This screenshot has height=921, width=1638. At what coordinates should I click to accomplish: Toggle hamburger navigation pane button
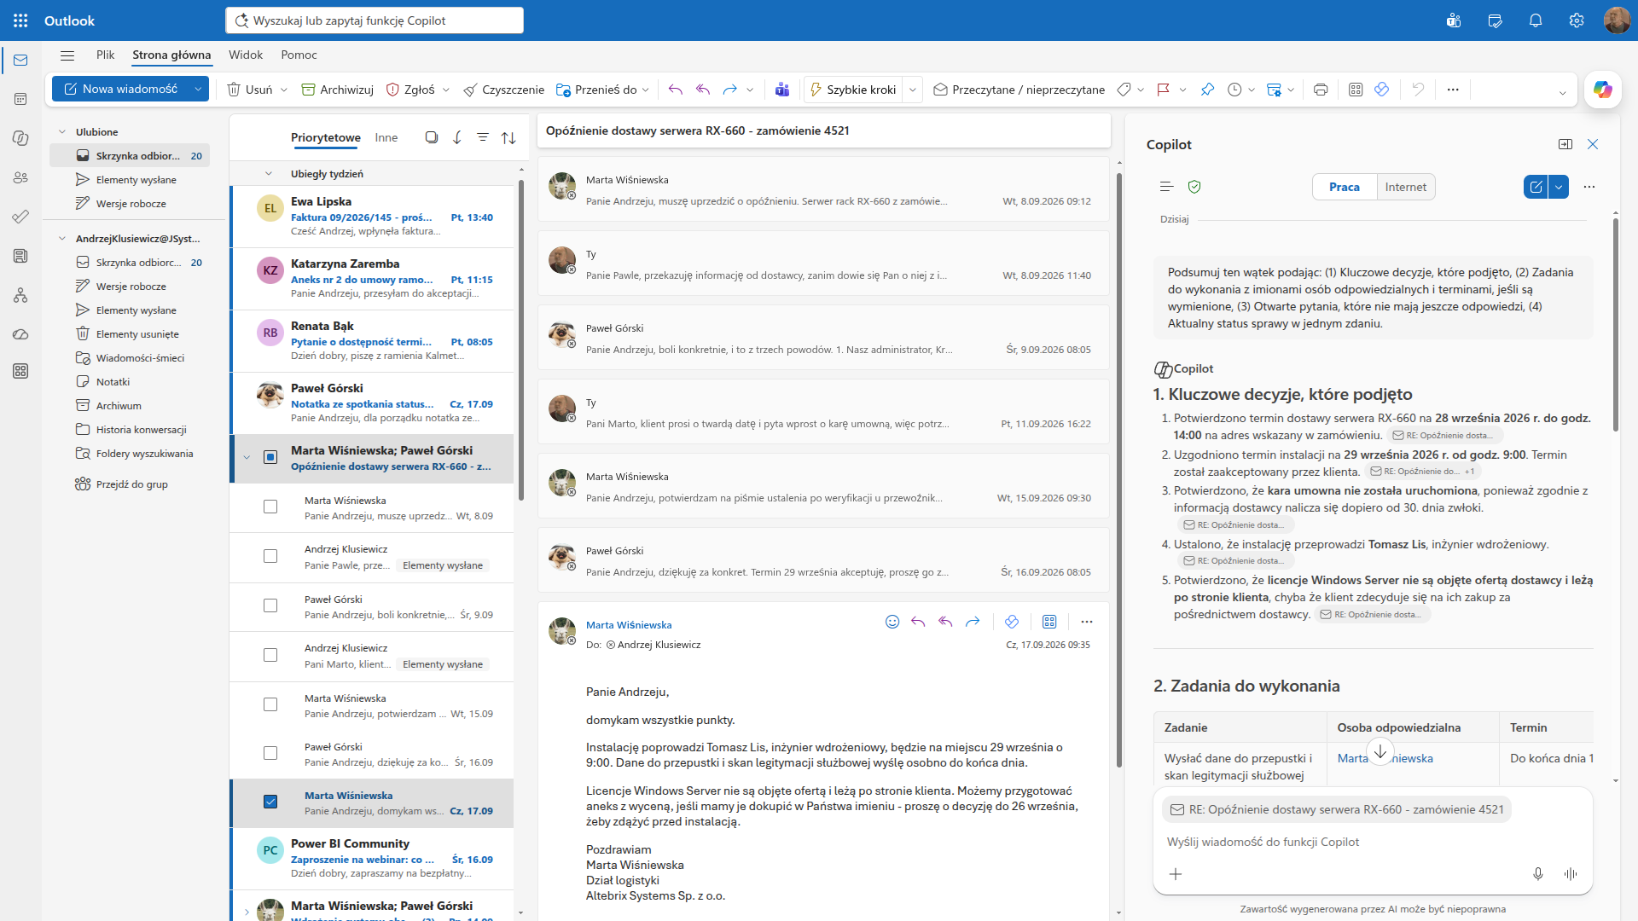pyautogui.click(x=67, y=55)
